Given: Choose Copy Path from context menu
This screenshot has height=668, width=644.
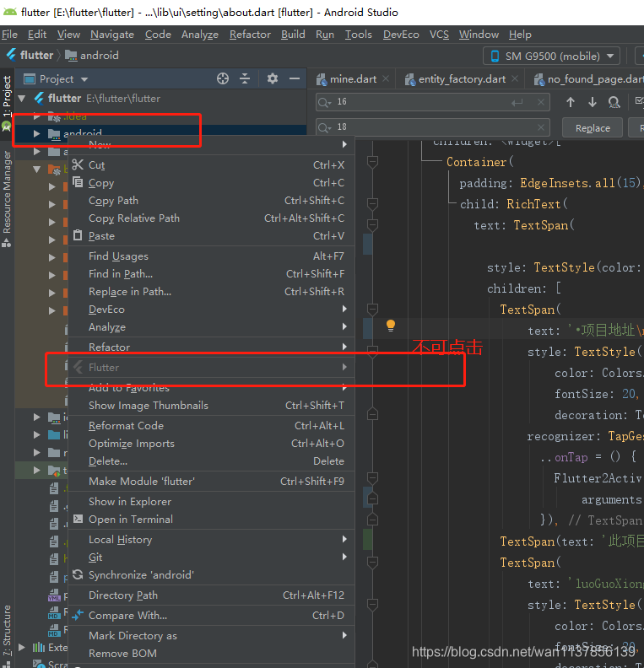Looking at the screenshot, I should coord(211,200).
